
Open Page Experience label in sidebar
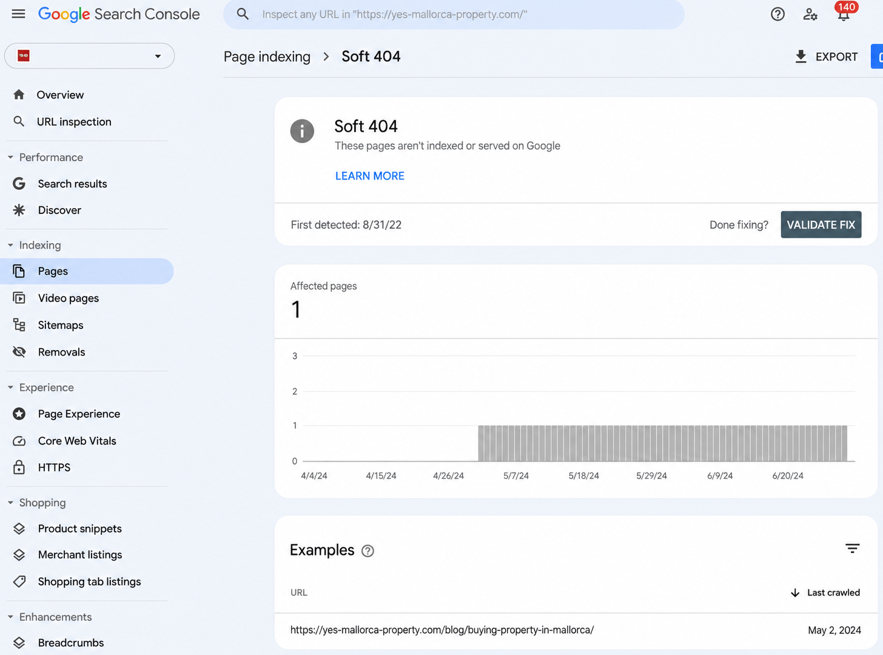[79, 414]
